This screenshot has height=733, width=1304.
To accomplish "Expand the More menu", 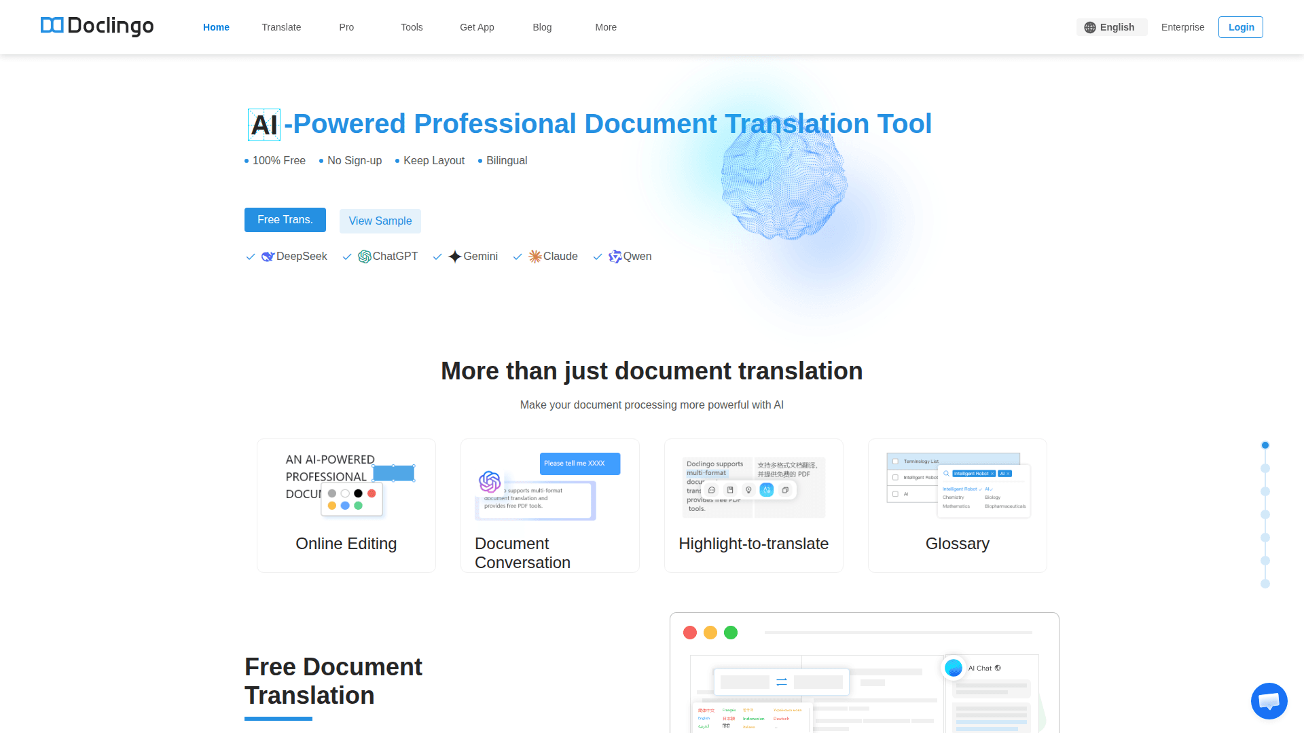I will (606, 27).
